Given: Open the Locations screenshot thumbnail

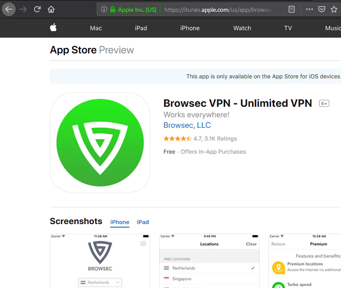Looking at the screenshot, I should 209,261.
